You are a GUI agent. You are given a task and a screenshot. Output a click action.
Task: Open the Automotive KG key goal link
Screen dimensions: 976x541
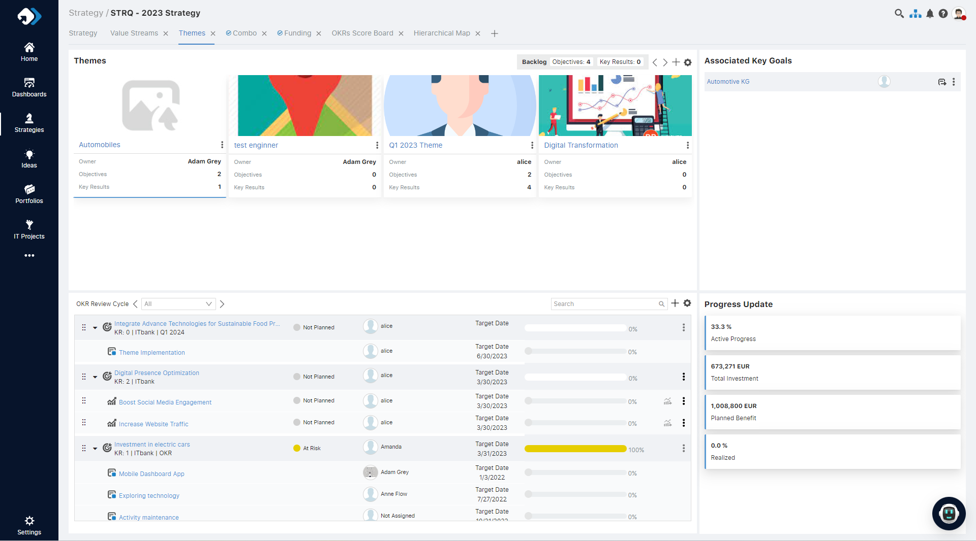728,82
